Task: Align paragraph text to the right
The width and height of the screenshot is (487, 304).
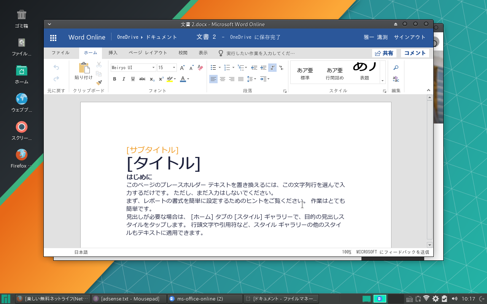Action: tap(232, 79)
